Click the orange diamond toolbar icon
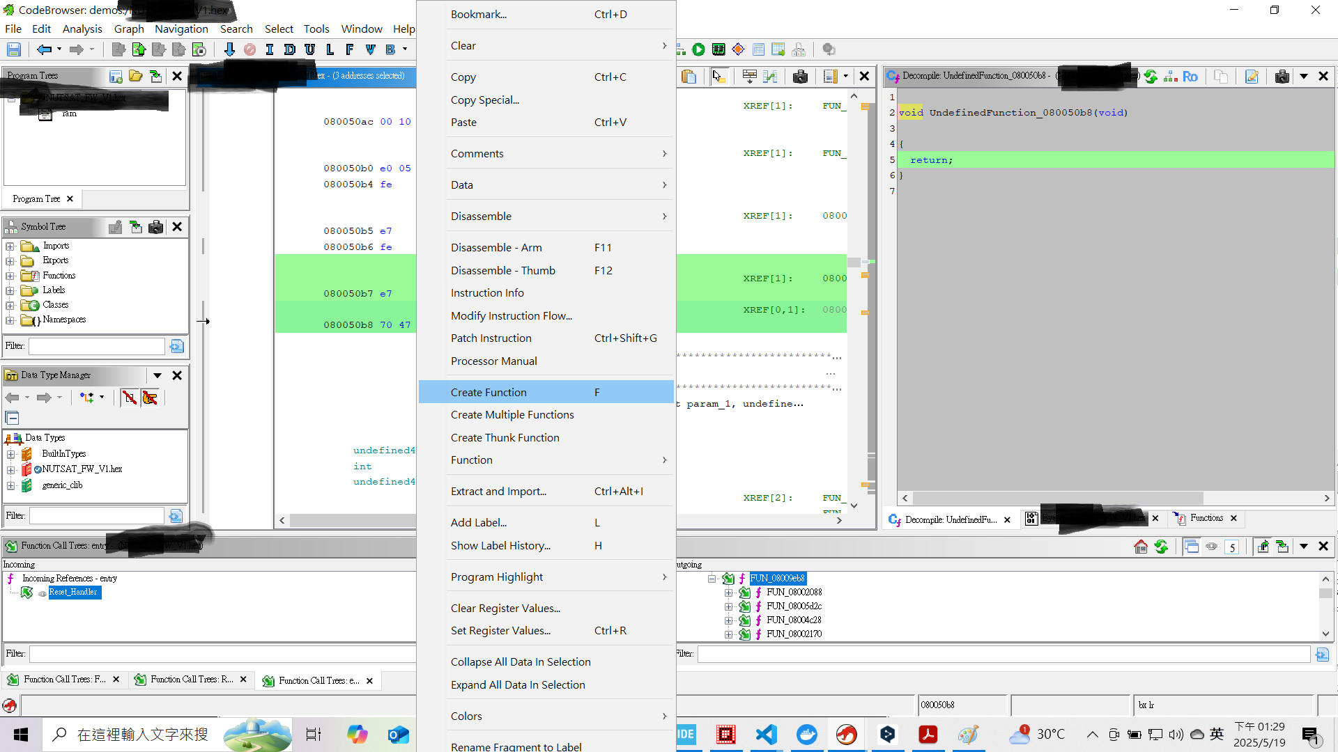The height and width of the screenshot is (752, 1338). coord(739,49)
